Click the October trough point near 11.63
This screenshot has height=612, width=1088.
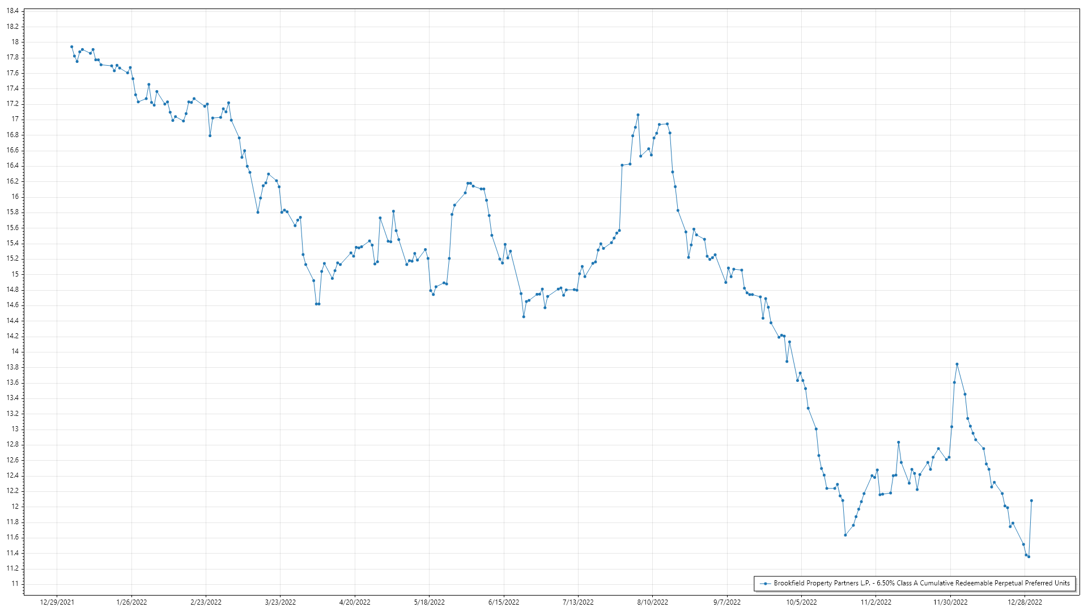pyautogui.click(x=845, y=535)
